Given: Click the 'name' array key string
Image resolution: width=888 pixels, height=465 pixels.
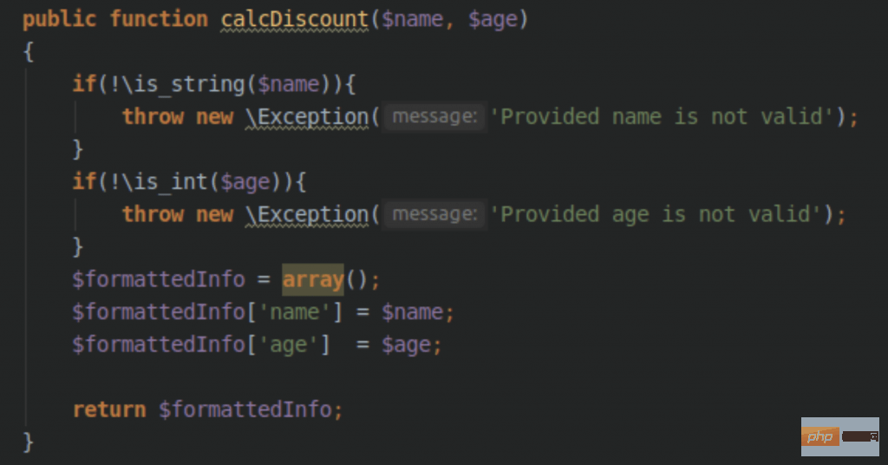Looking at the screenshot, I should pyautogui.click(x=295, y=312).
